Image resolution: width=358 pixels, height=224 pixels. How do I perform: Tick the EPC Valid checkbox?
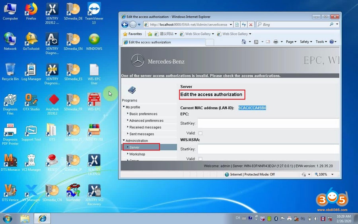click(200, 133)
